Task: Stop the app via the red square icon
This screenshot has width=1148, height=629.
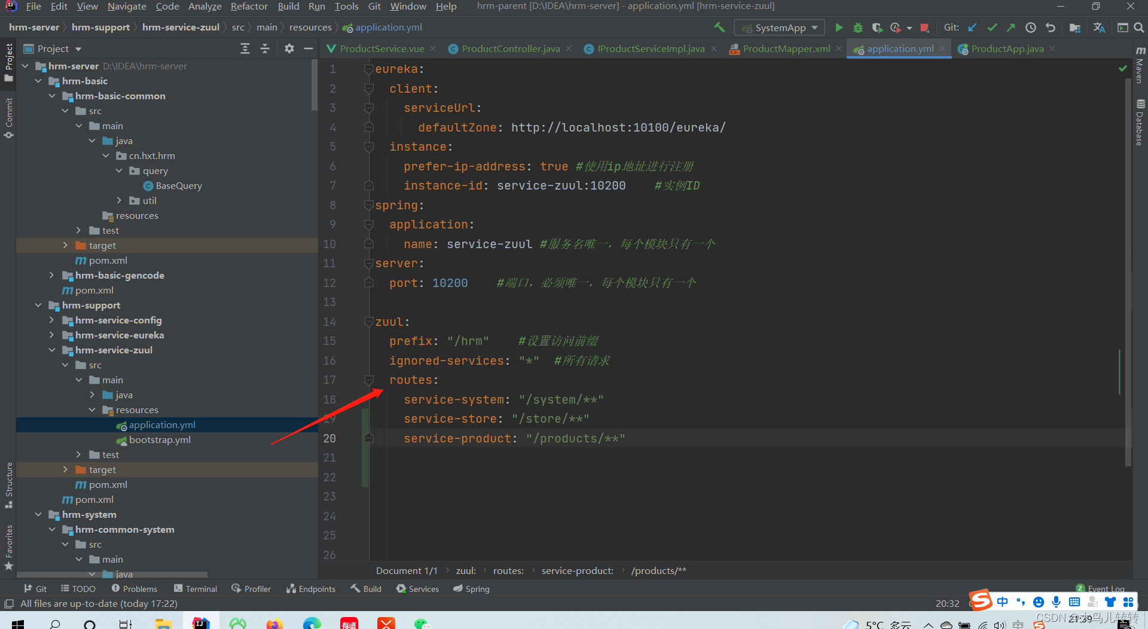Action: [924, 28]
